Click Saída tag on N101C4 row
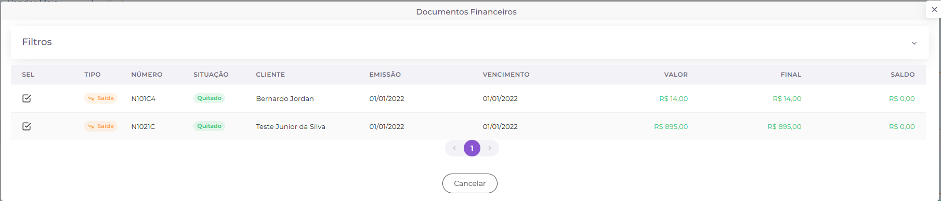The width and height of the screenshot is (941, 201). click(101, 98)
